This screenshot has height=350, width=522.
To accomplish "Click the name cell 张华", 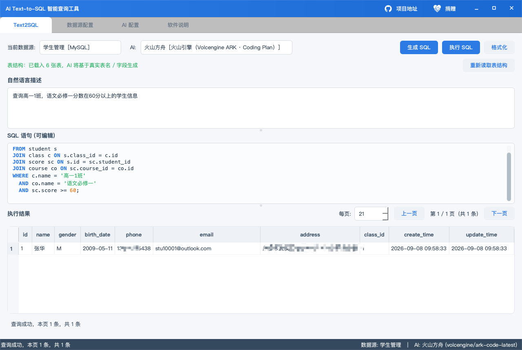I will [43, 248].
